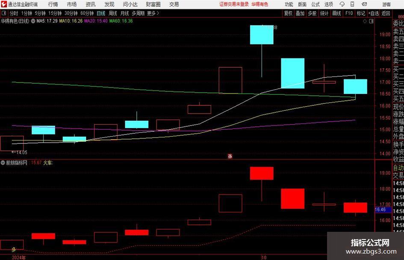Image resolution: width=404 pixels, height=260 pixels.
Task: Click MA5: 17.29 indicator value
Action: [x=47, y=21]
